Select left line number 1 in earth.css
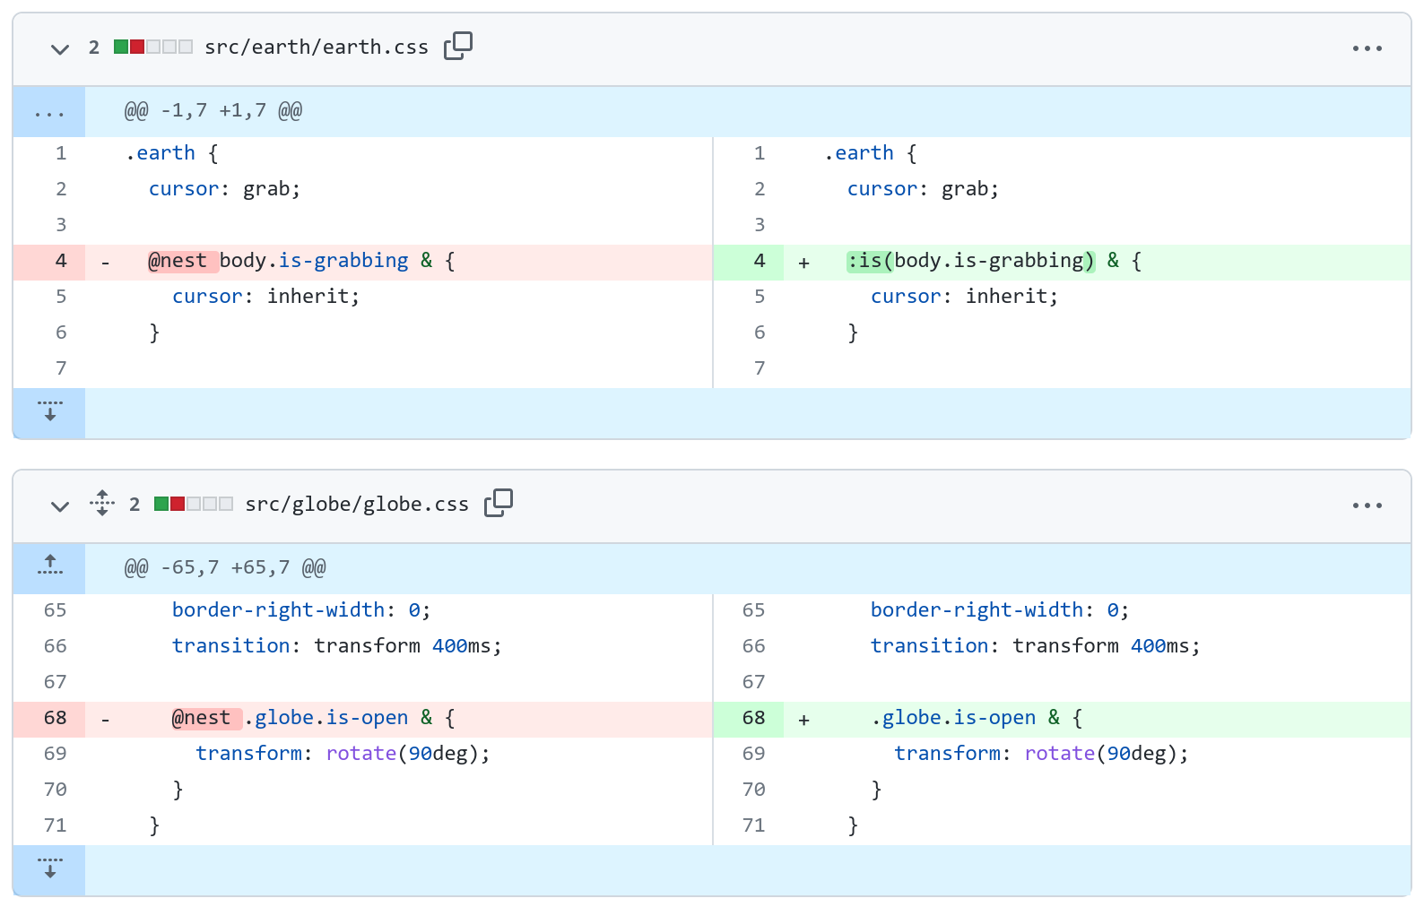The width and height of the screenshot is (1424, 907). click(49, 154)
